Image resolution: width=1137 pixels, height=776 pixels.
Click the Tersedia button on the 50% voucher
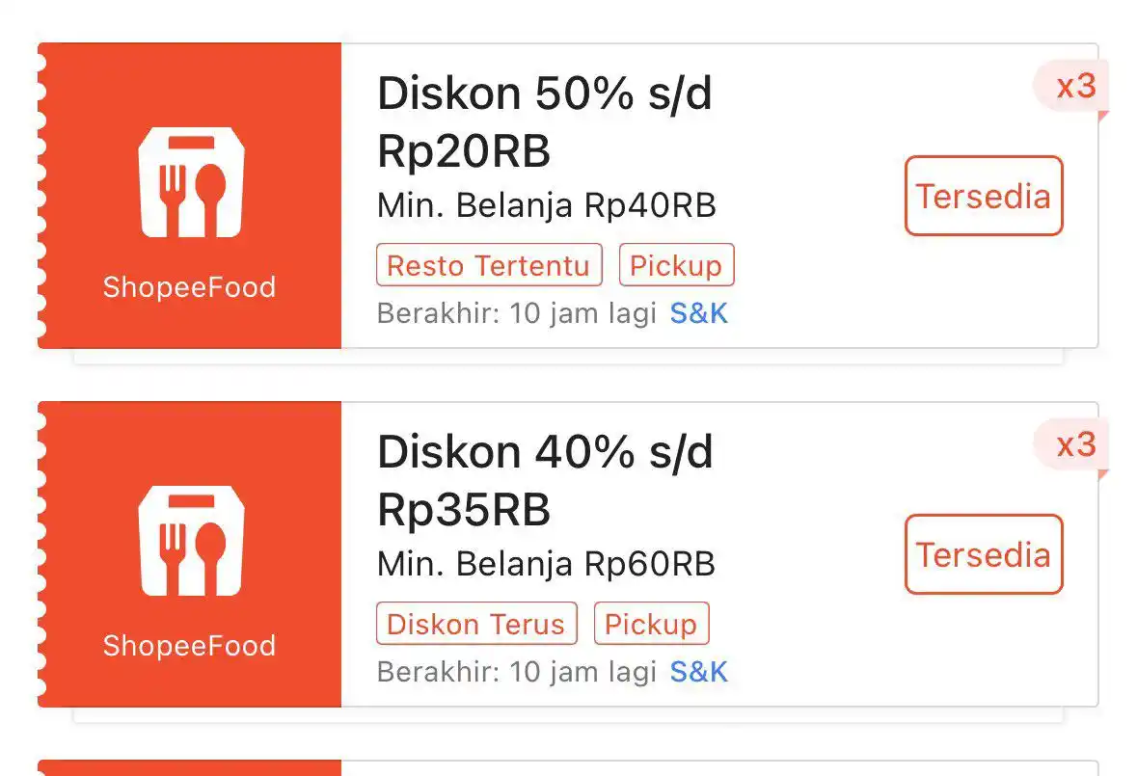point(983,196)
